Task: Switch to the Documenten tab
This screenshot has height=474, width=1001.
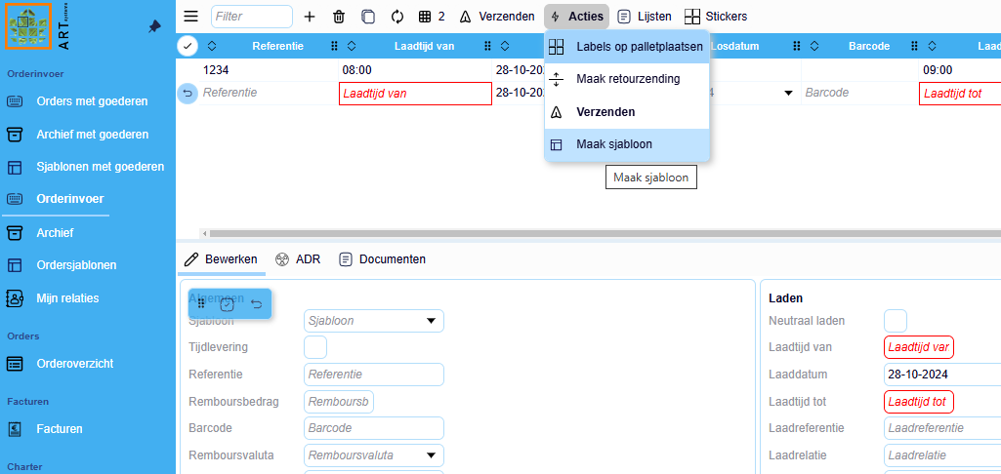Action: click(382, 259)
